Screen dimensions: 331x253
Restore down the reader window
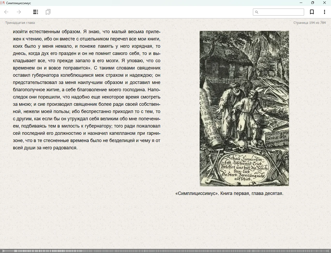click(313, 3)
